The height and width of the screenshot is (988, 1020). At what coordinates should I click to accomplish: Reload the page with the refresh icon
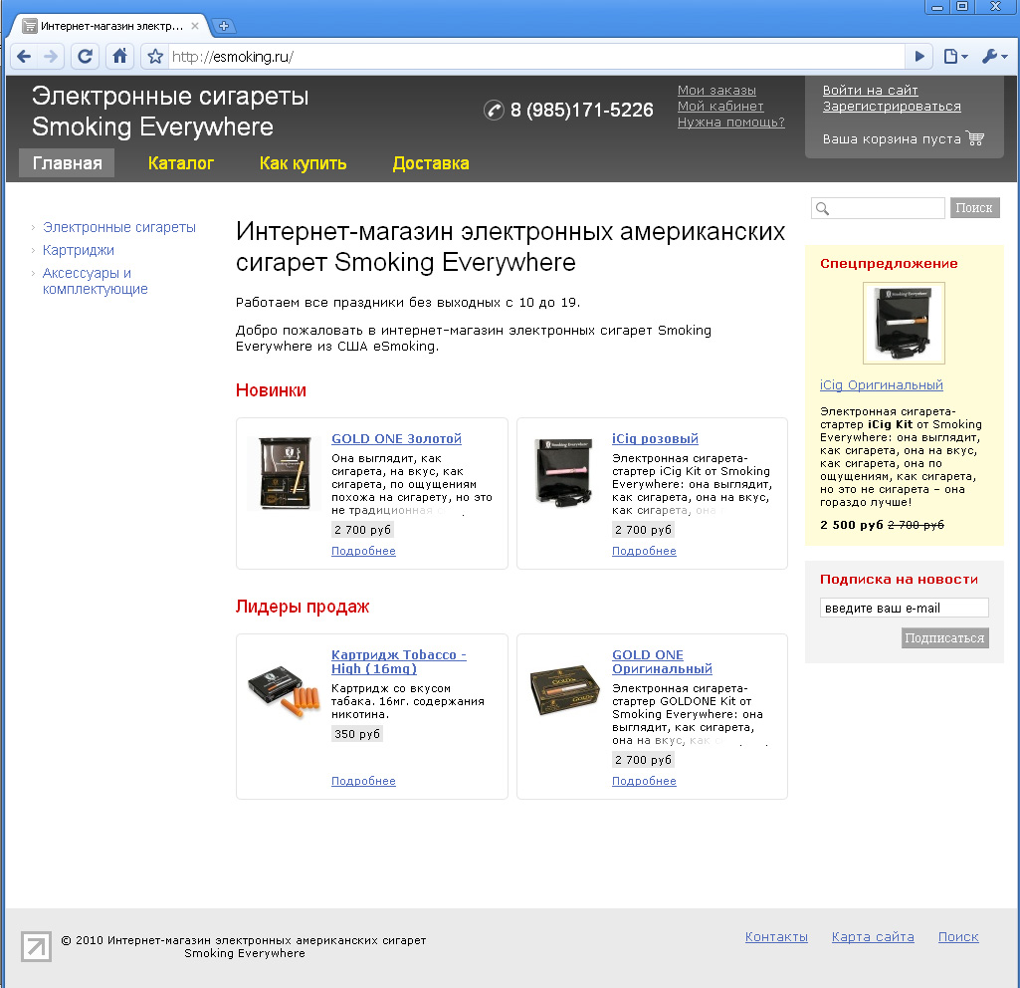85,57
